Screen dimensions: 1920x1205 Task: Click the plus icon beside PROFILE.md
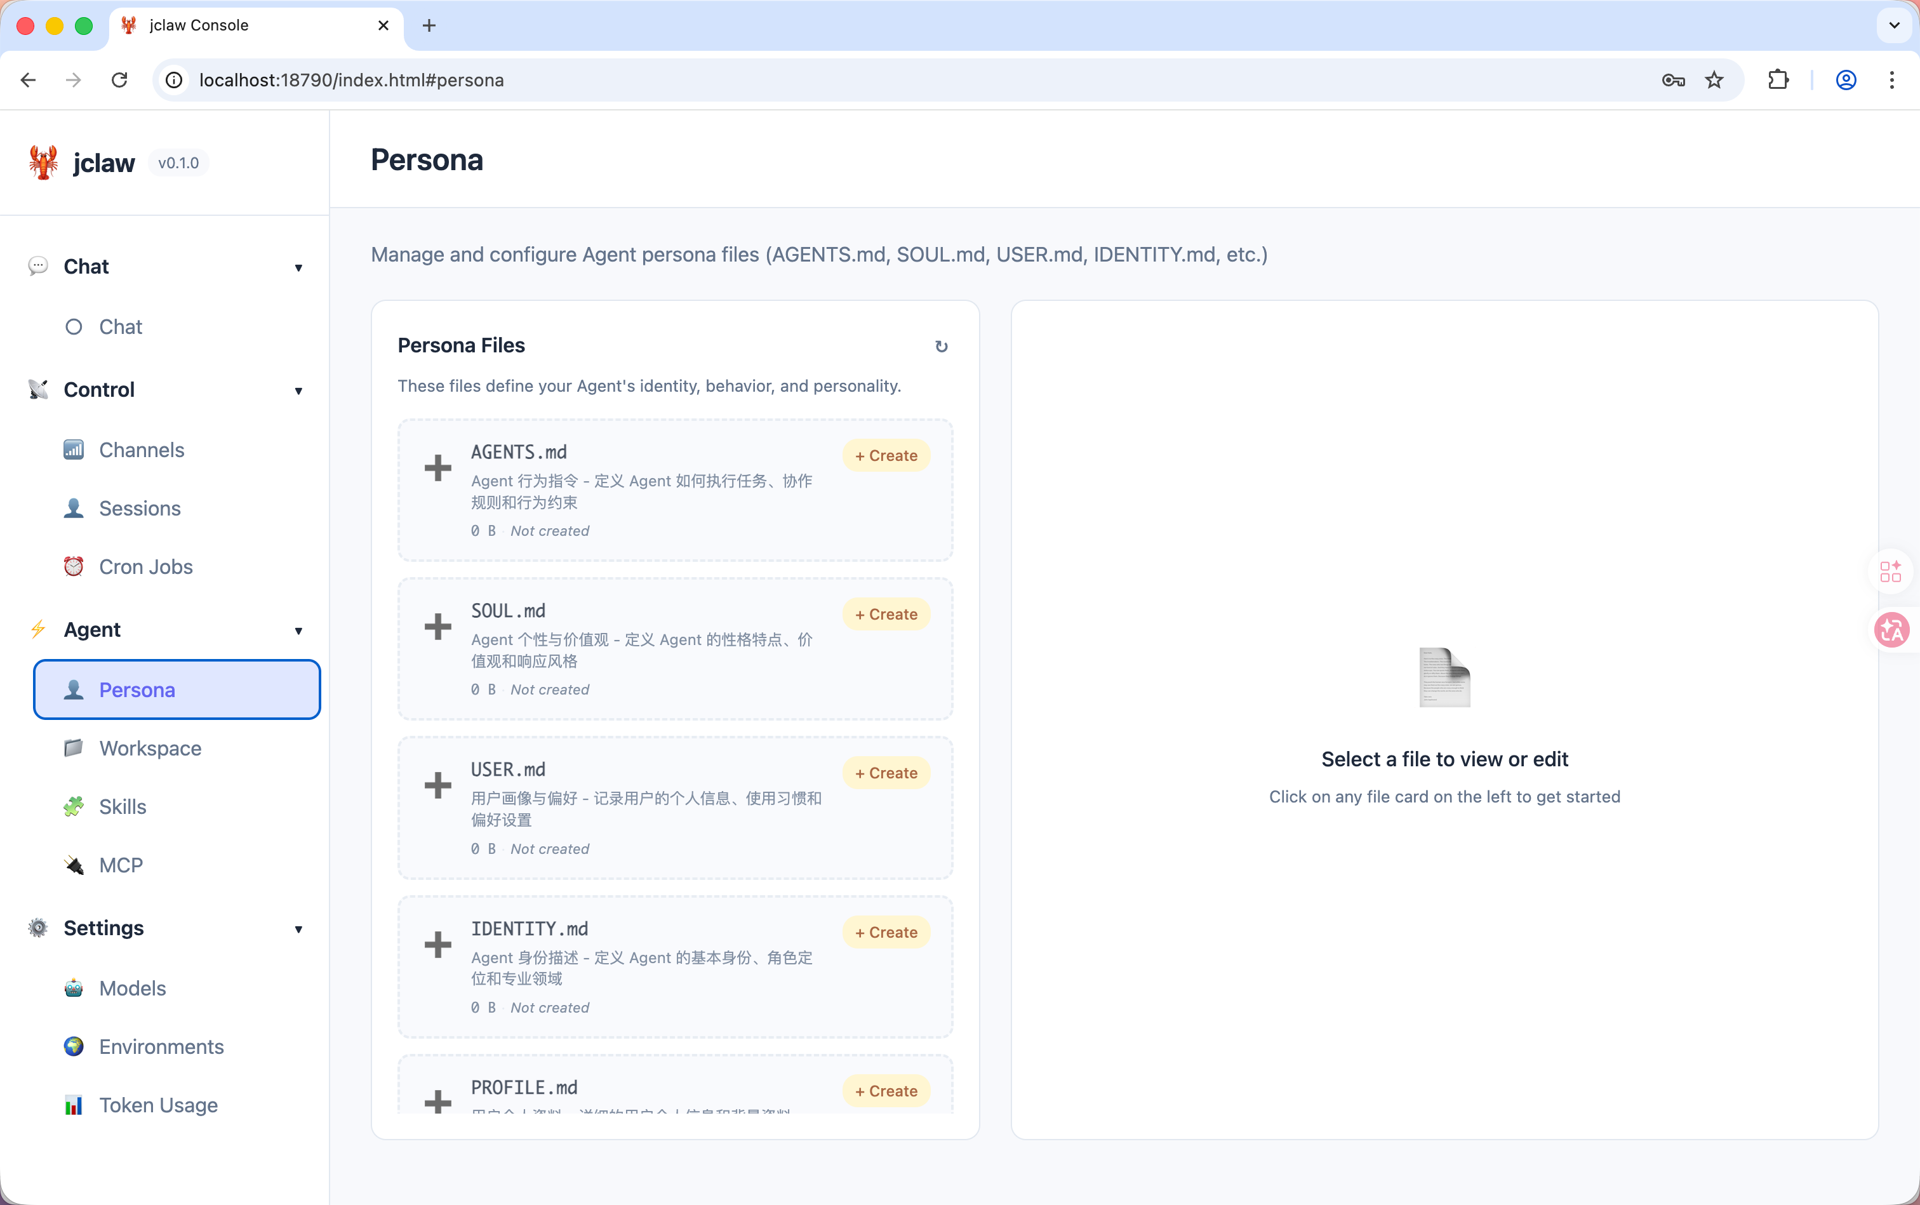[437, 1102]
